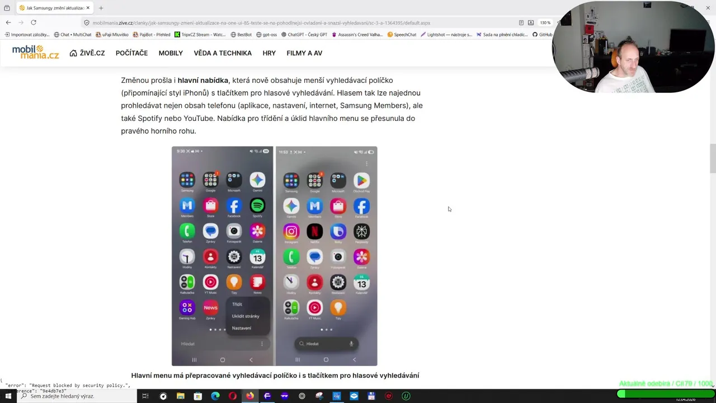Open Windows Task View
Image resolution: width=716 pixels, height=403 pixels.
[x=145, y=396]
